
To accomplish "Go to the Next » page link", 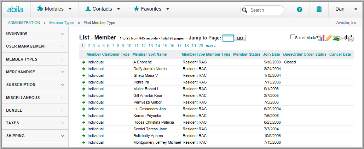I will coord(210,46).
